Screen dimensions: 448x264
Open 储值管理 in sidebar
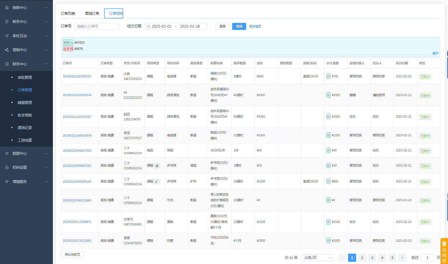click(25, 103)
